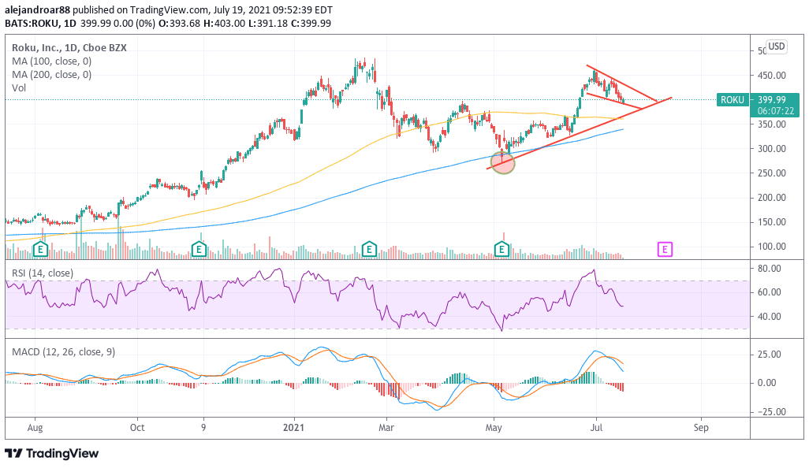Image resolution: width=809 pixels, height=468 pixels.
Task: Click the 06:07:22 countdown timer label
Action: point(775,111)
